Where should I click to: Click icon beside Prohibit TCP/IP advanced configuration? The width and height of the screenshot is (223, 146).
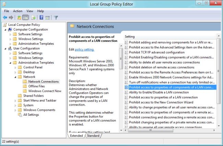pyautogui.click(x=126, y=52)
